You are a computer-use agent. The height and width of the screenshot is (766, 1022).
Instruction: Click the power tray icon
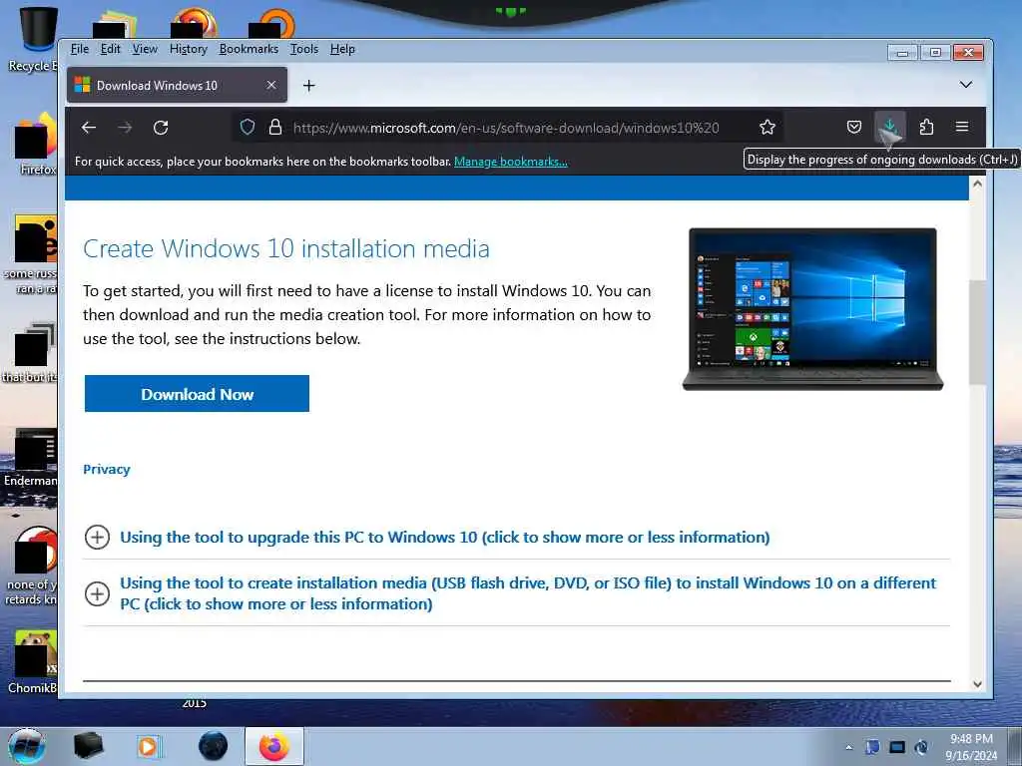point(921,747)
